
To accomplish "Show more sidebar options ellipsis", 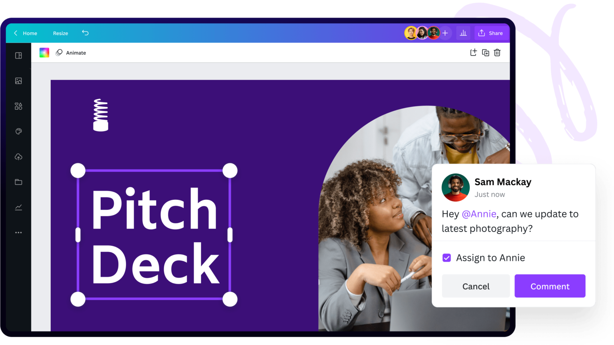I will click(x=18, y=232).
